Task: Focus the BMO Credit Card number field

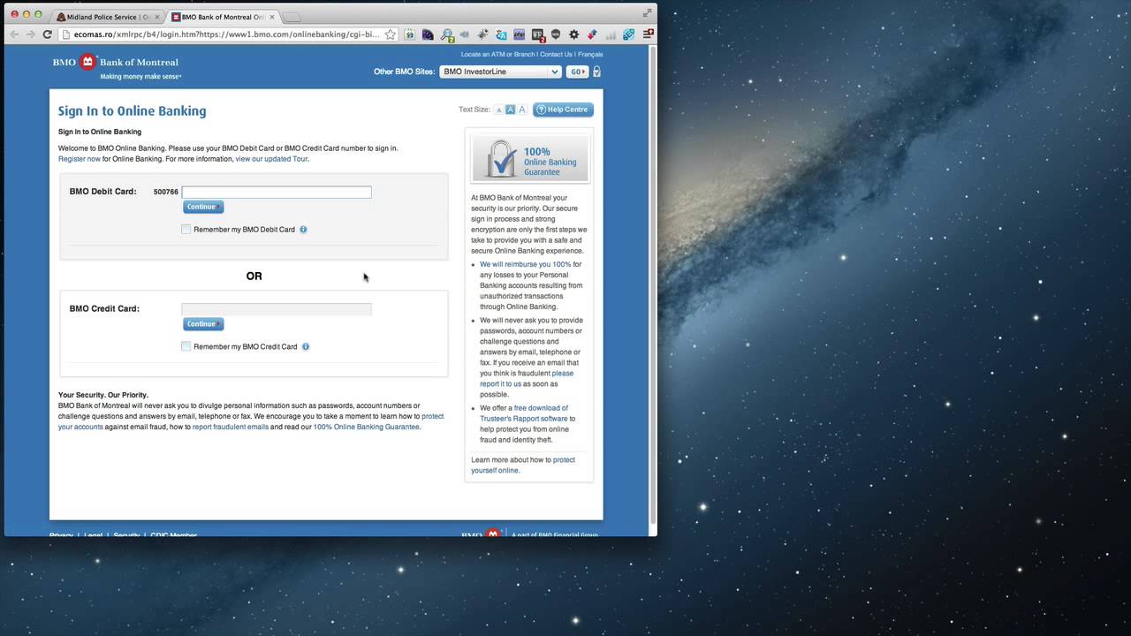Action: pyautogui.click(x=277, y=309)
